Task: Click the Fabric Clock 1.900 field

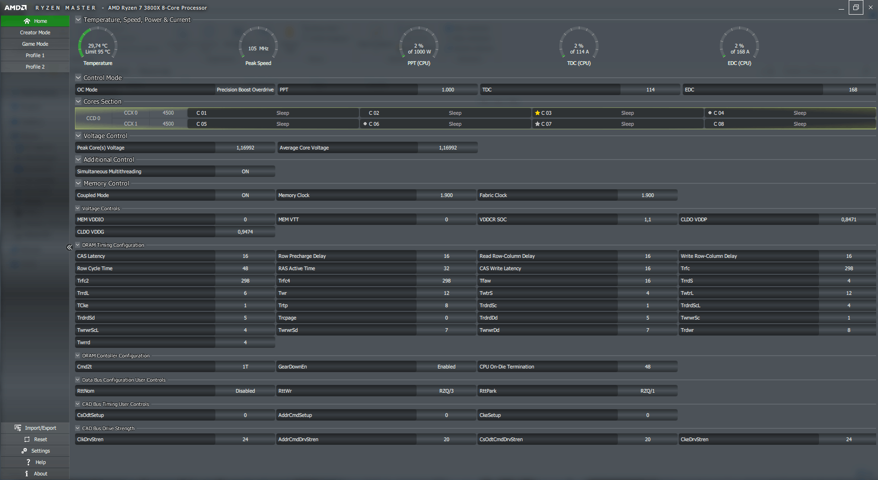Action: pos(648,195)
